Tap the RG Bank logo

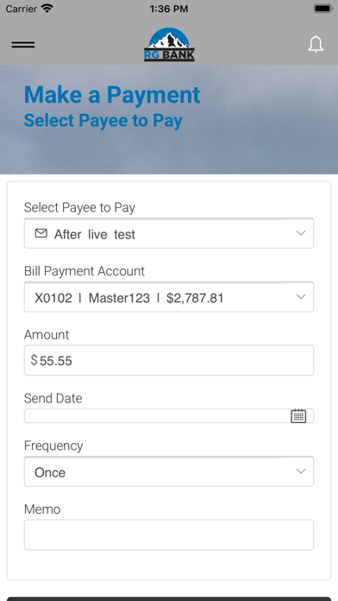click(x=169, y=44)
